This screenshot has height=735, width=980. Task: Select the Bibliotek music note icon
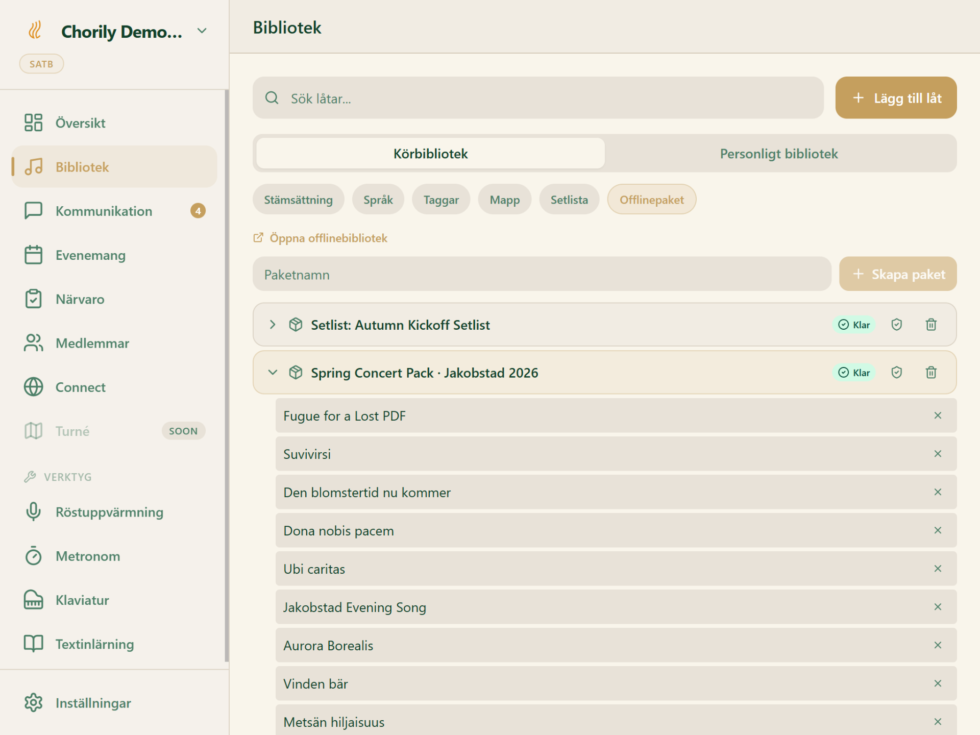tap(33, 166)
